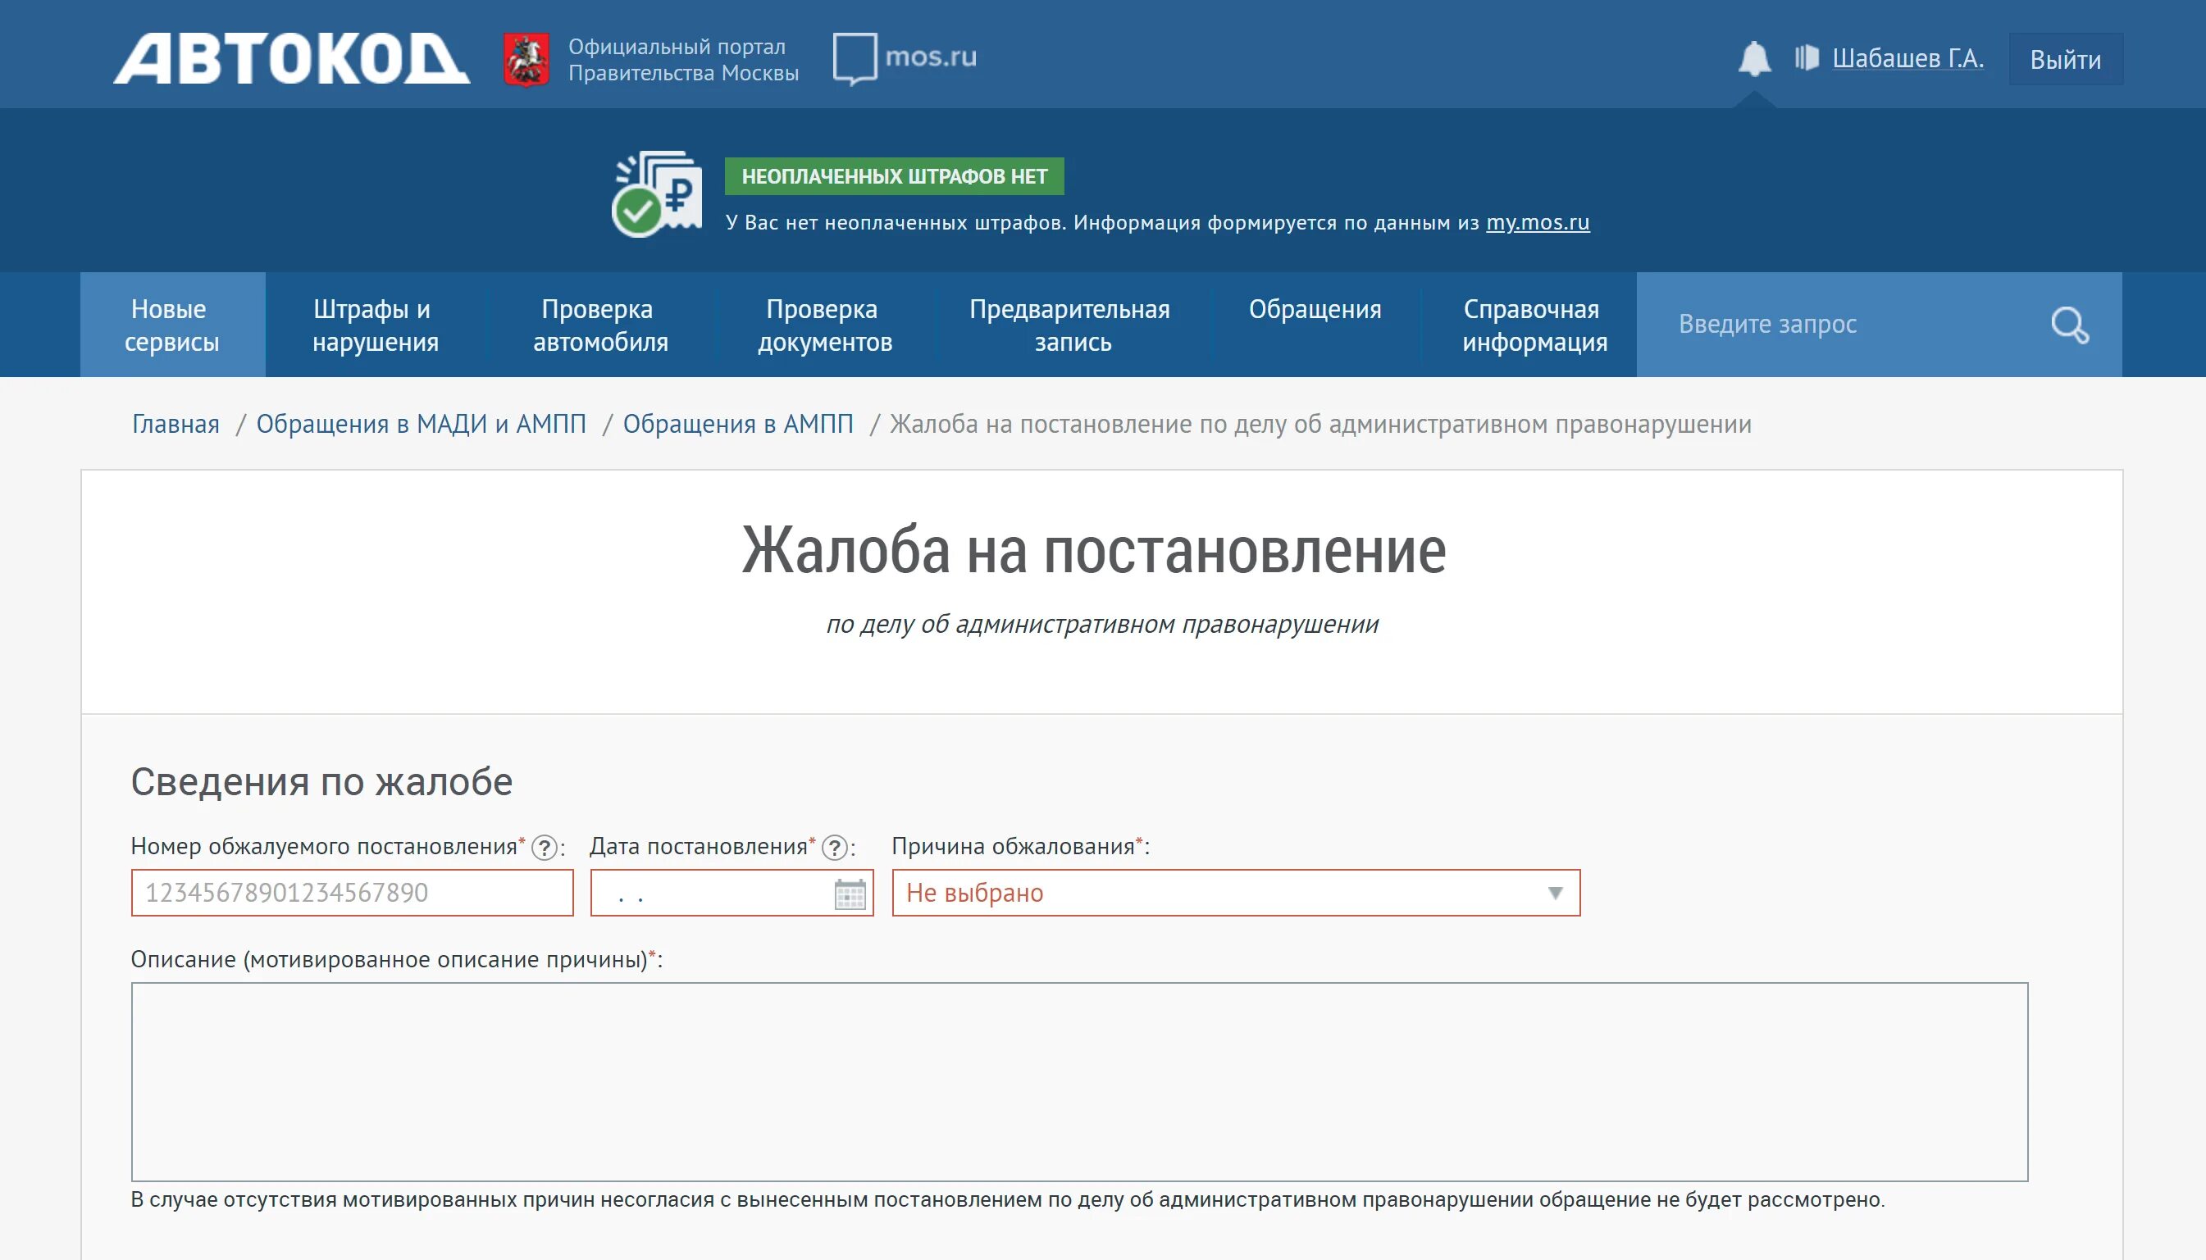Open Штрафы и нарушения menu
Screen dimensions: 2206x1260
click(376, 325)
